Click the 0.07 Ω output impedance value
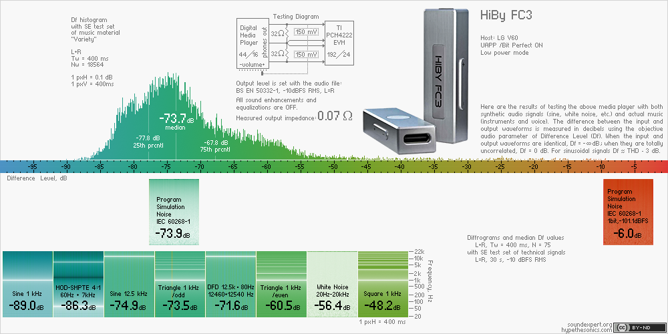The height and width of the screenshot is (334, 668). (x=335, y=116)
